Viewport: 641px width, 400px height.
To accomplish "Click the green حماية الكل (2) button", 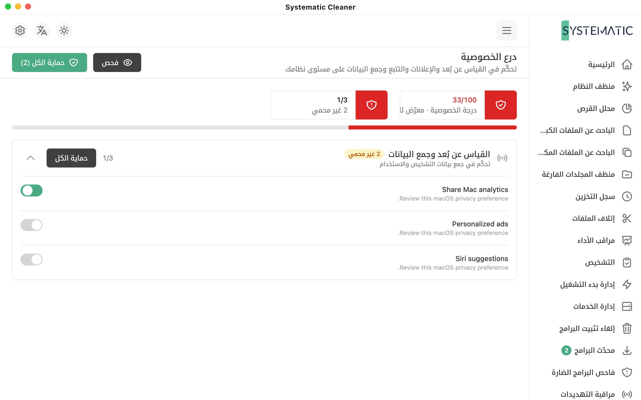I will [x=49, y=62].
